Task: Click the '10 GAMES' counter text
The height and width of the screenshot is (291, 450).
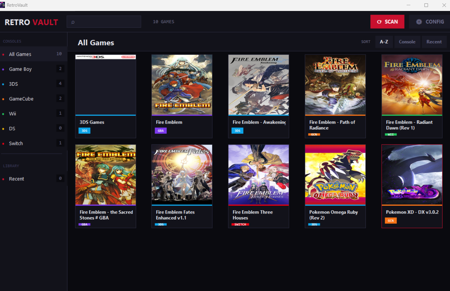Action: [x=164, y=22]
